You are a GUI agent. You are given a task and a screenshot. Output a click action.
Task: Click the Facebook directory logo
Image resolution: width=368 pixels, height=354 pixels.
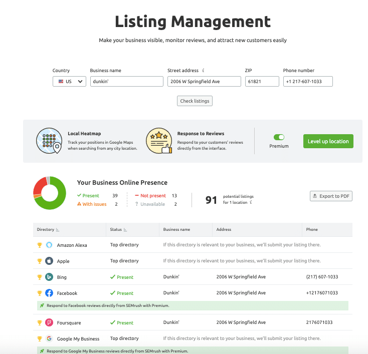click(49, 293)
